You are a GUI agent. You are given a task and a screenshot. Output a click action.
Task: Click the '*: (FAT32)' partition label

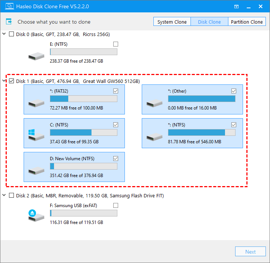click(59, 91)
